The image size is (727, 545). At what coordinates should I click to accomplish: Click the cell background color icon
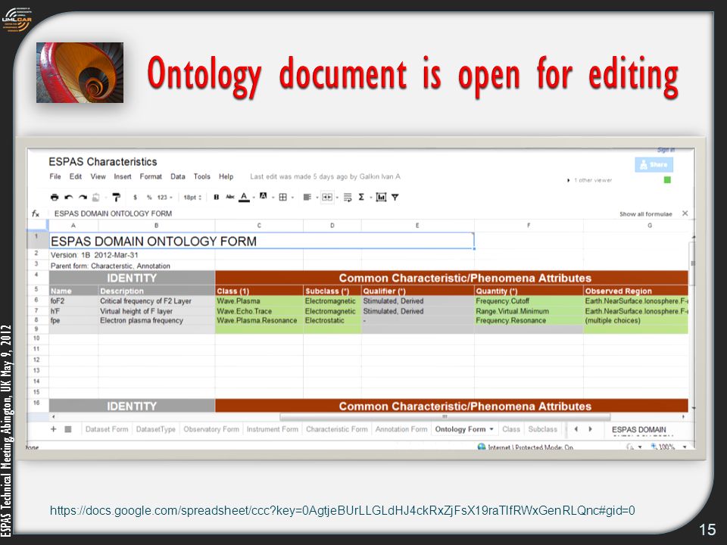[263, 196]
